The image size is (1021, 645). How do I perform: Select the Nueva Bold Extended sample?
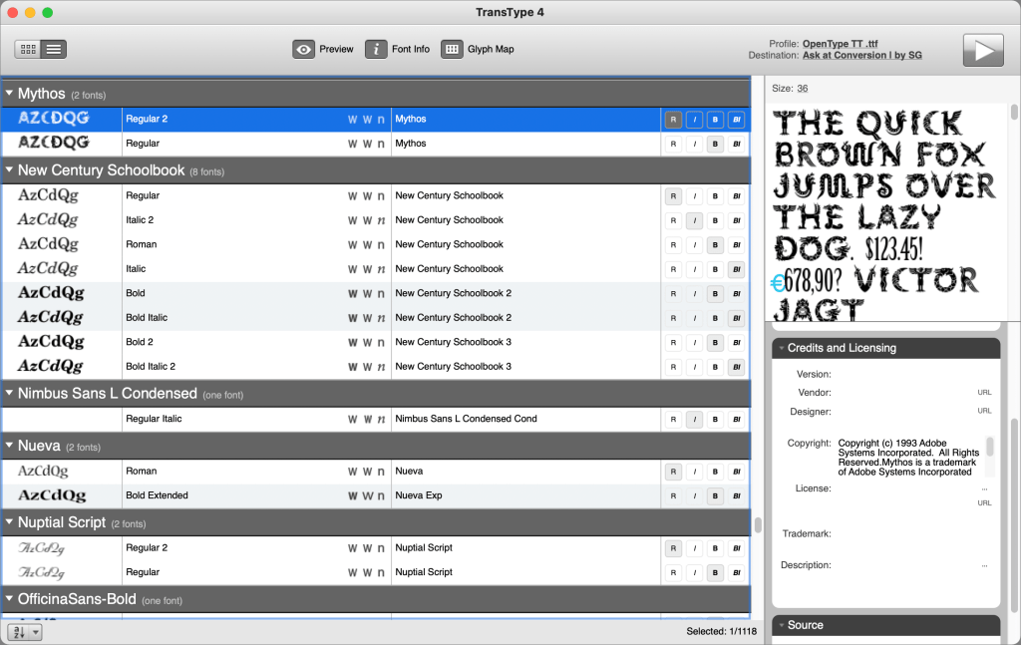click(52, 495)
